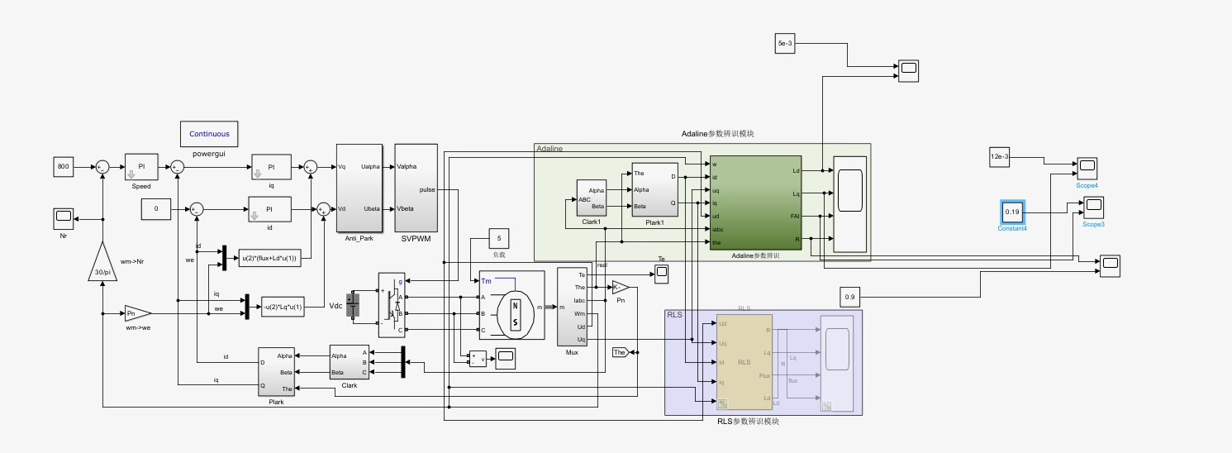
Task: Select the 5e-3 constant block
Action: (x=785, y=45)
